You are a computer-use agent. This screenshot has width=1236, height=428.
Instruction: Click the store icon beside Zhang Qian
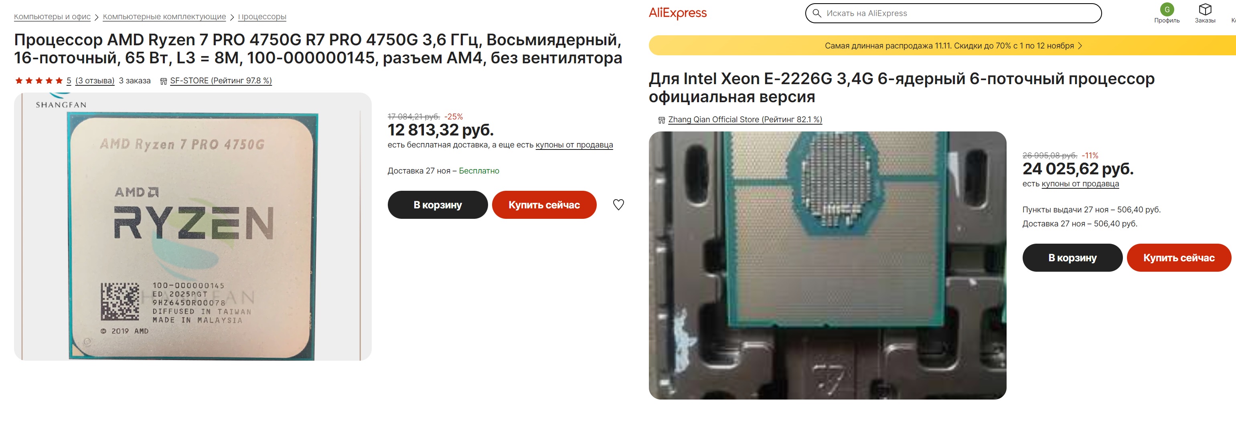point(661,120)
